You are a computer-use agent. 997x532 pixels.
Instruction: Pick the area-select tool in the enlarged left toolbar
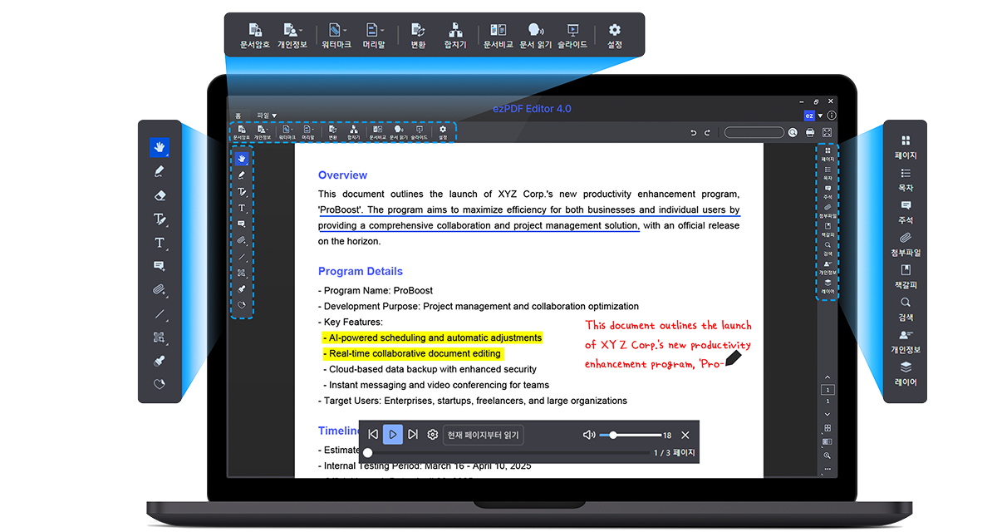[x=160, y=337]
